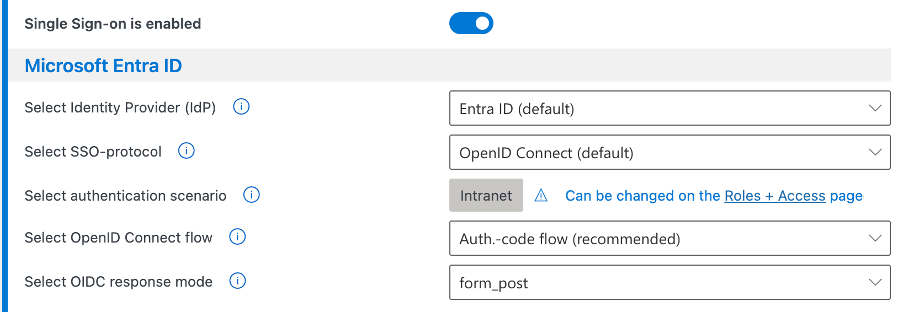Viewport: 903px width, 312px height.
Task: Click the 'Select OIDC response mode' label
Action: (x=118, y=282)
